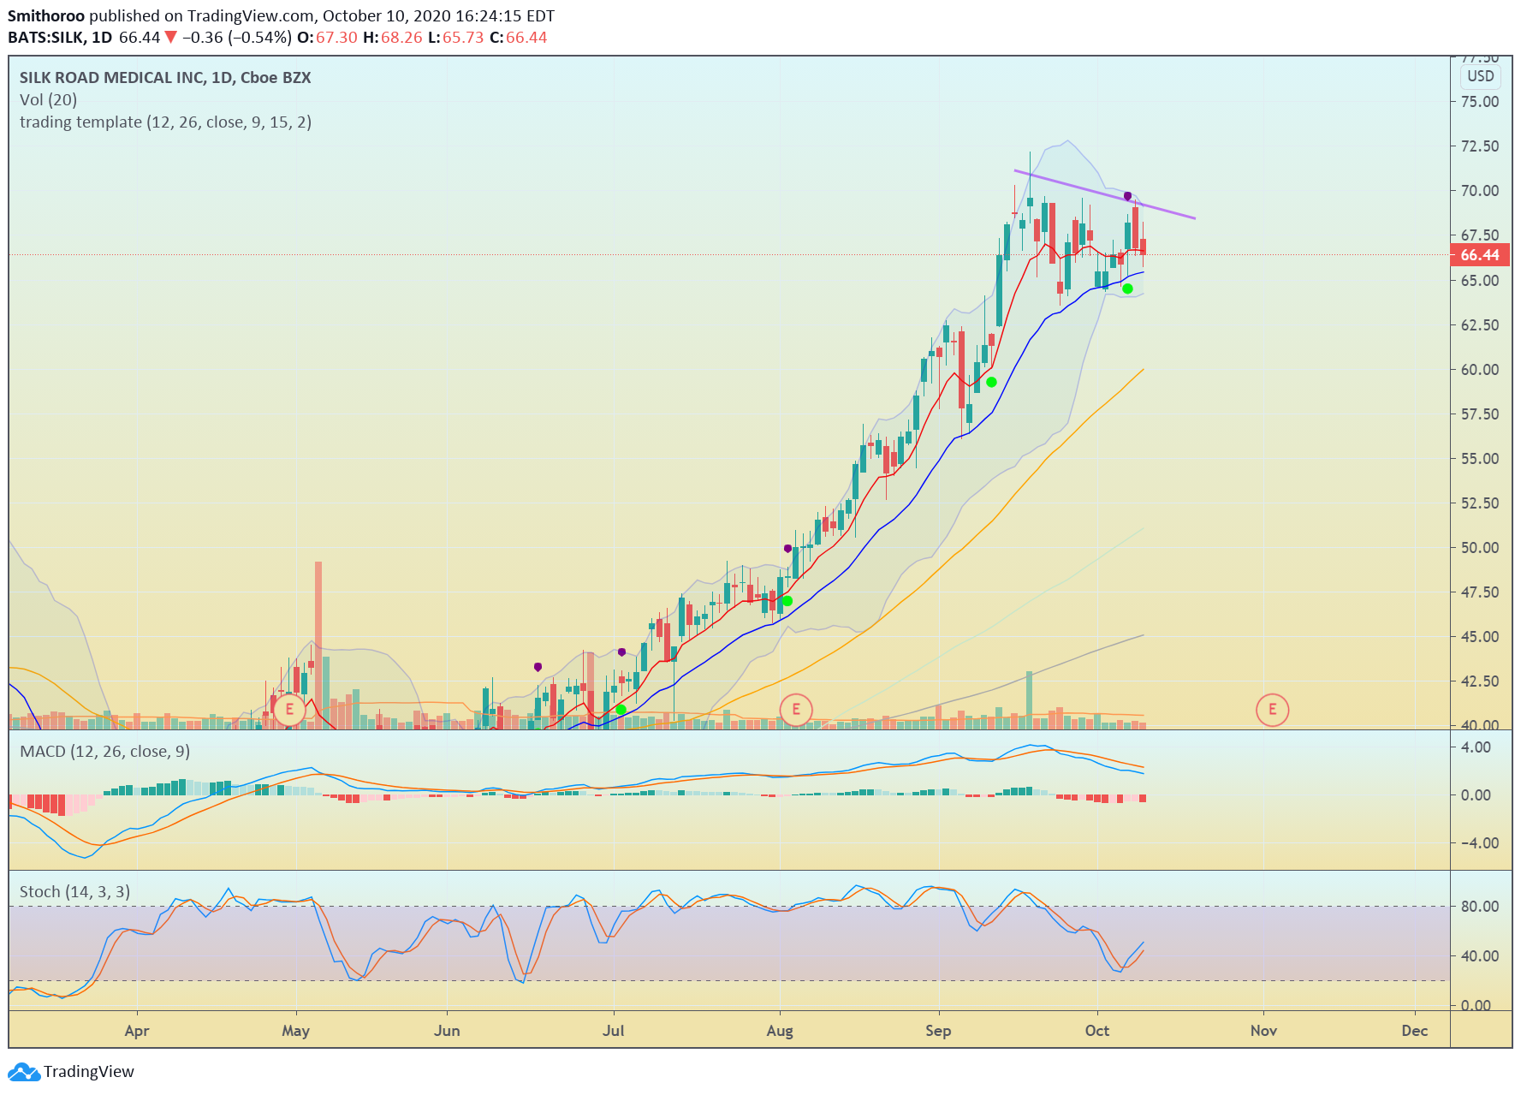The height and width of the screenshot is (1095, 1521).
Task: Click the May label on time axis
Action: [x=295, y=1031]
